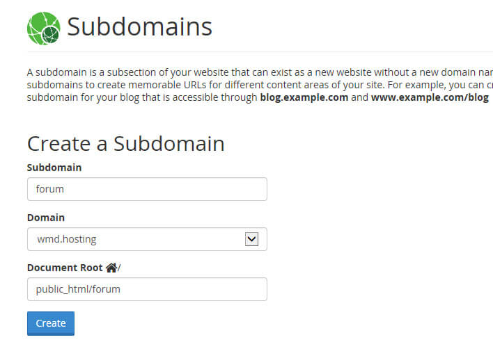This screenshot has width=493, height=358.
Task: Select the wmd.hosting domain combo box
Action: tap(147, 239)
